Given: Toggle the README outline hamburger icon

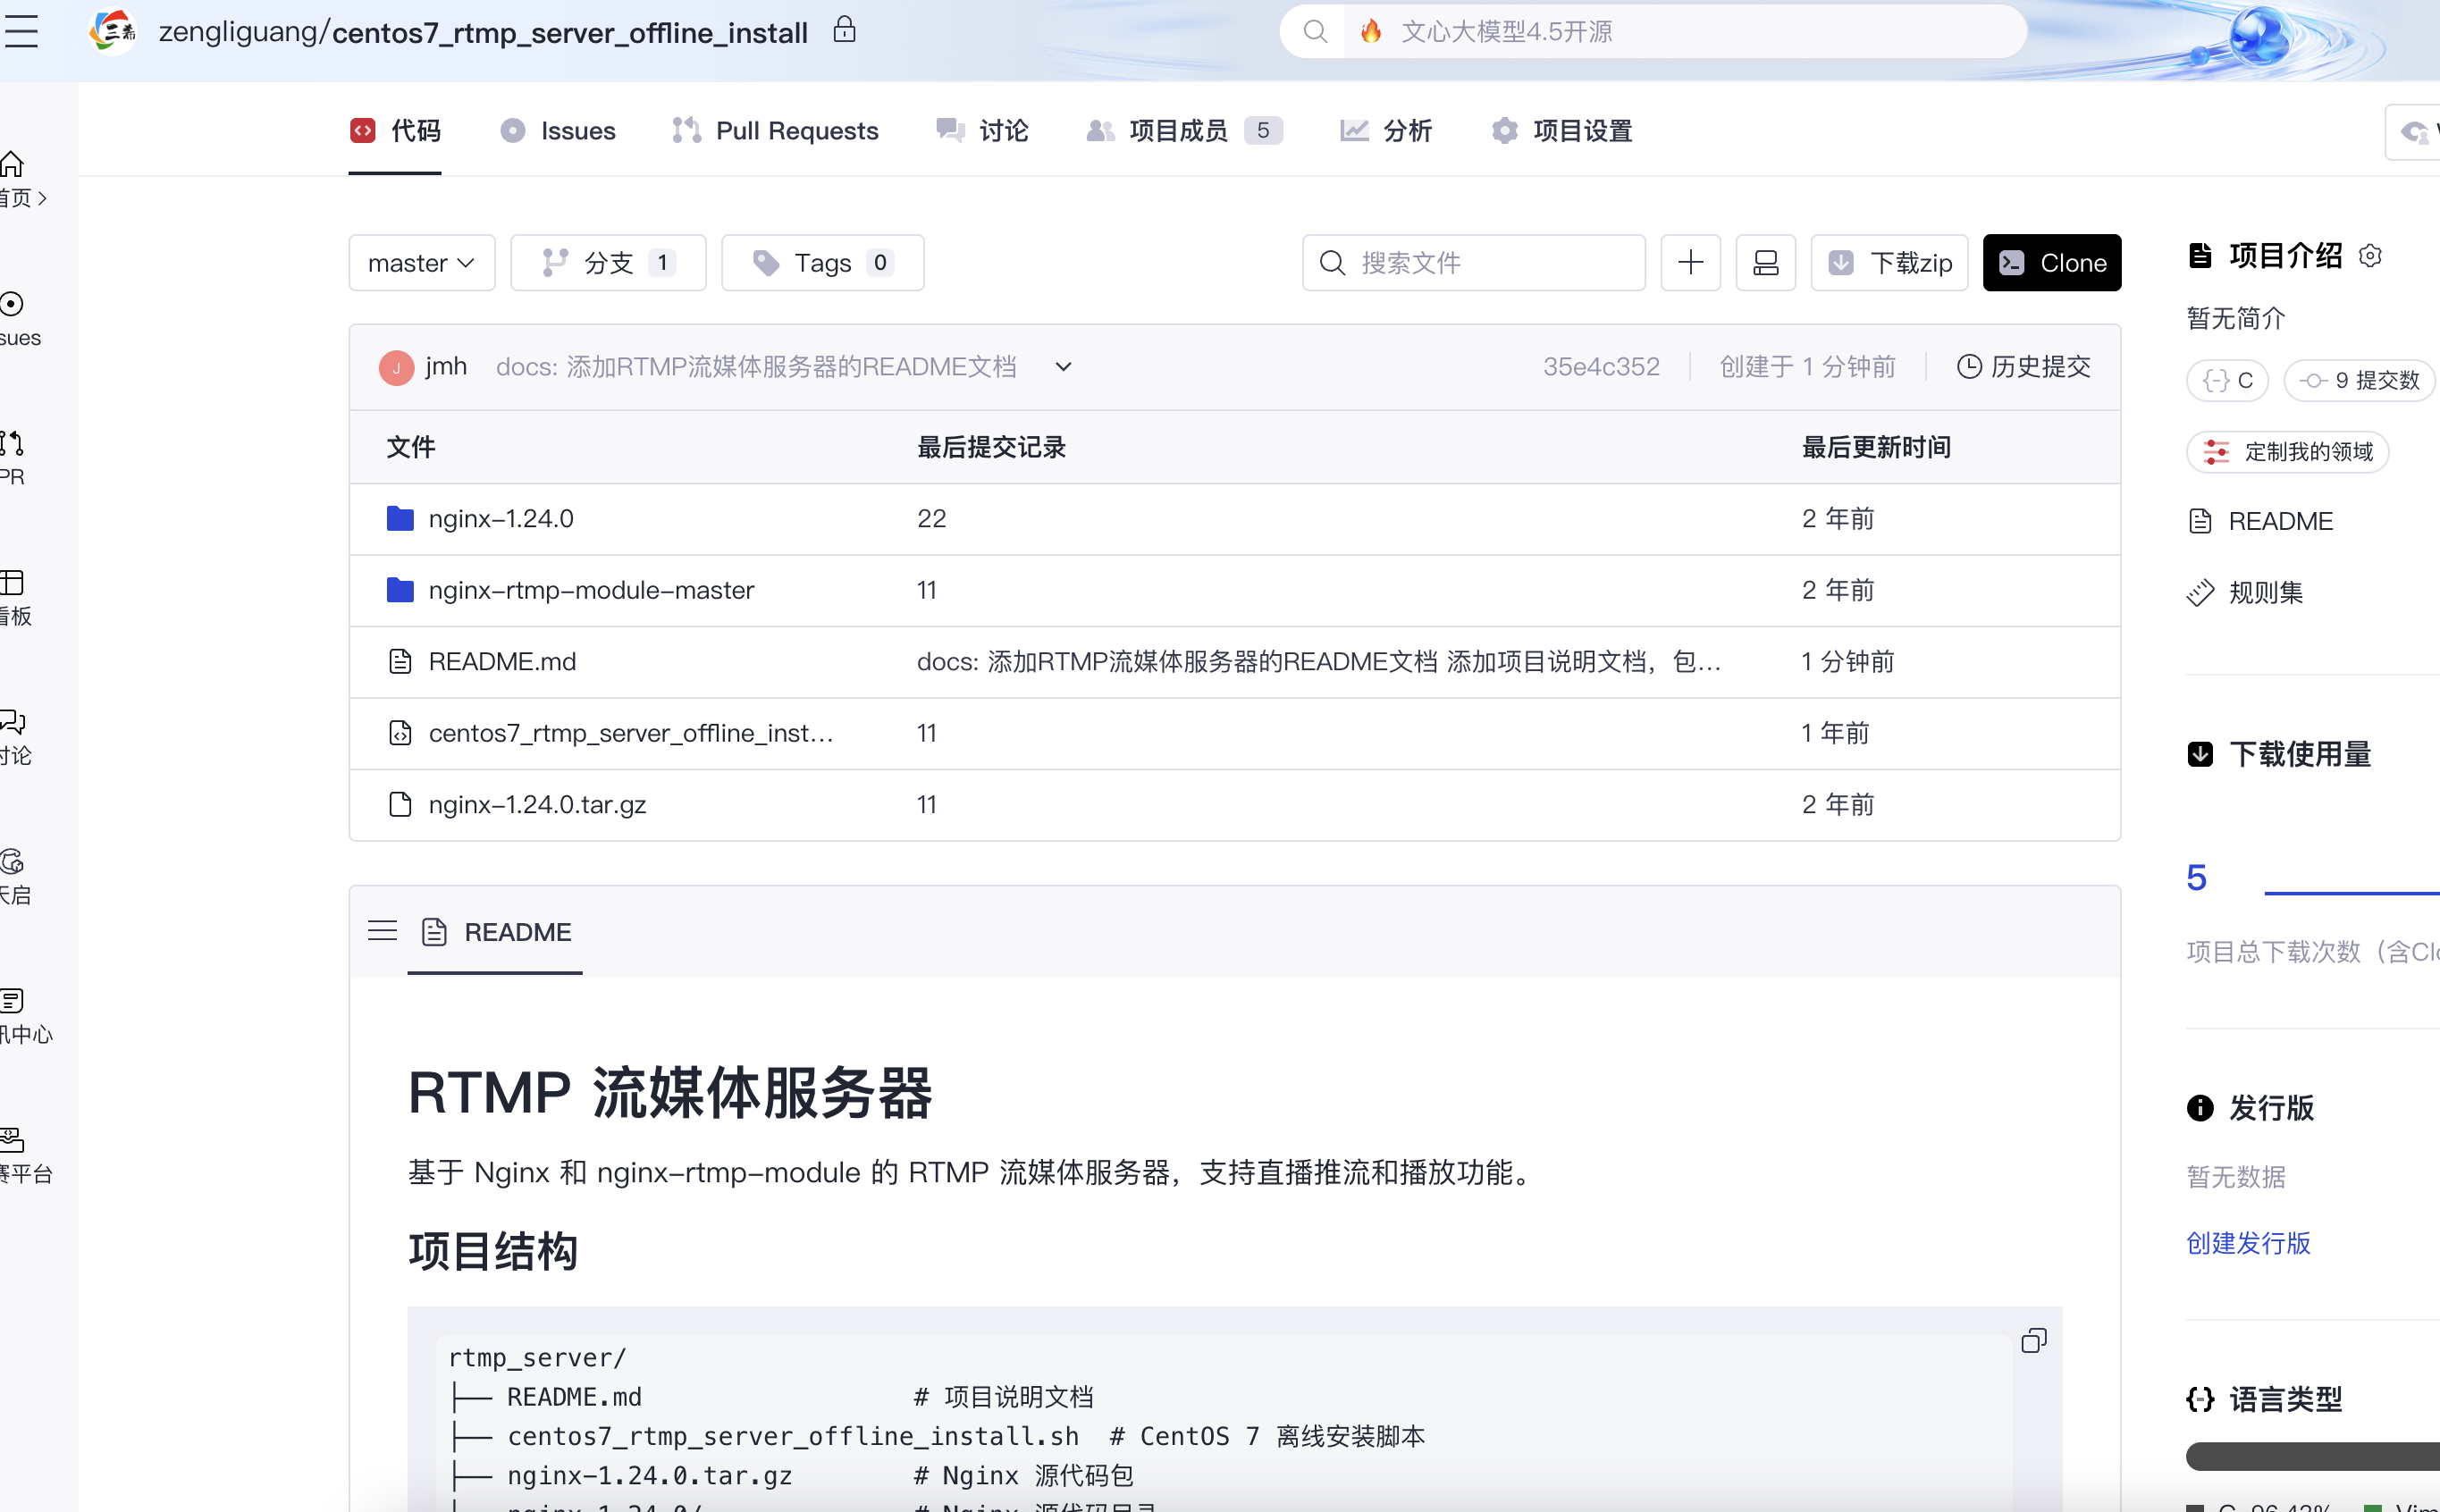Looking at the screenshot, I should tap(383, 930).
